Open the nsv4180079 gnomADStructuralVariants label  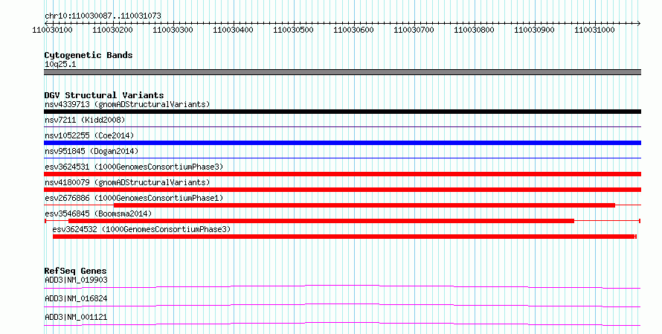coord(127,182)
